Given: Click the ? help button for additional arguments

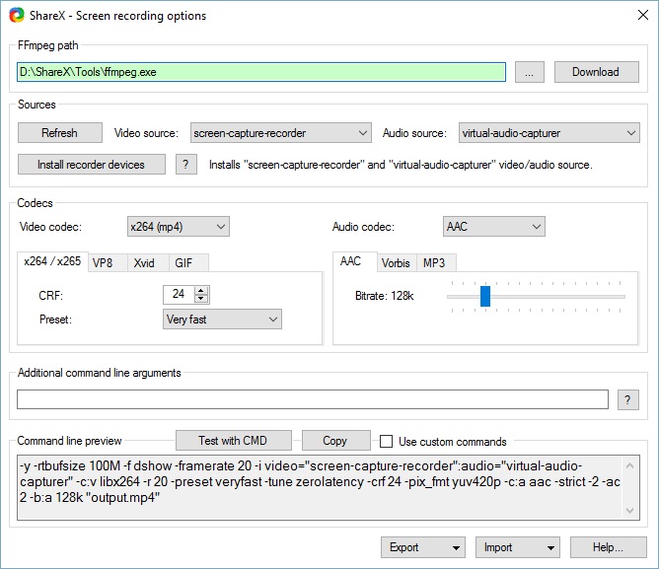Looking at the screenshot, I should [x=627, y=399].
